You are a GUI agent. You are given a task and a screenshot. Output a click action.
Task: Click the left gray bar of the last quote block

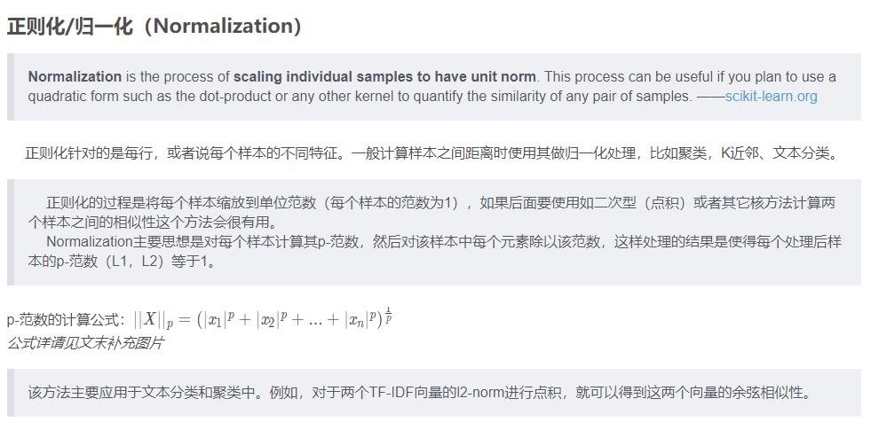tap(10, 393)
